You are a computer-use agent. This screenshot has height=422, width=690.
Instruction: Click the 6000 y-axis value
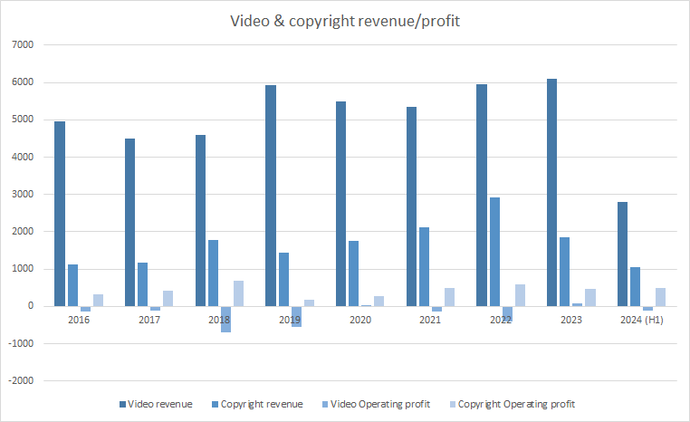pyautogui.click(x=23, y=82)
